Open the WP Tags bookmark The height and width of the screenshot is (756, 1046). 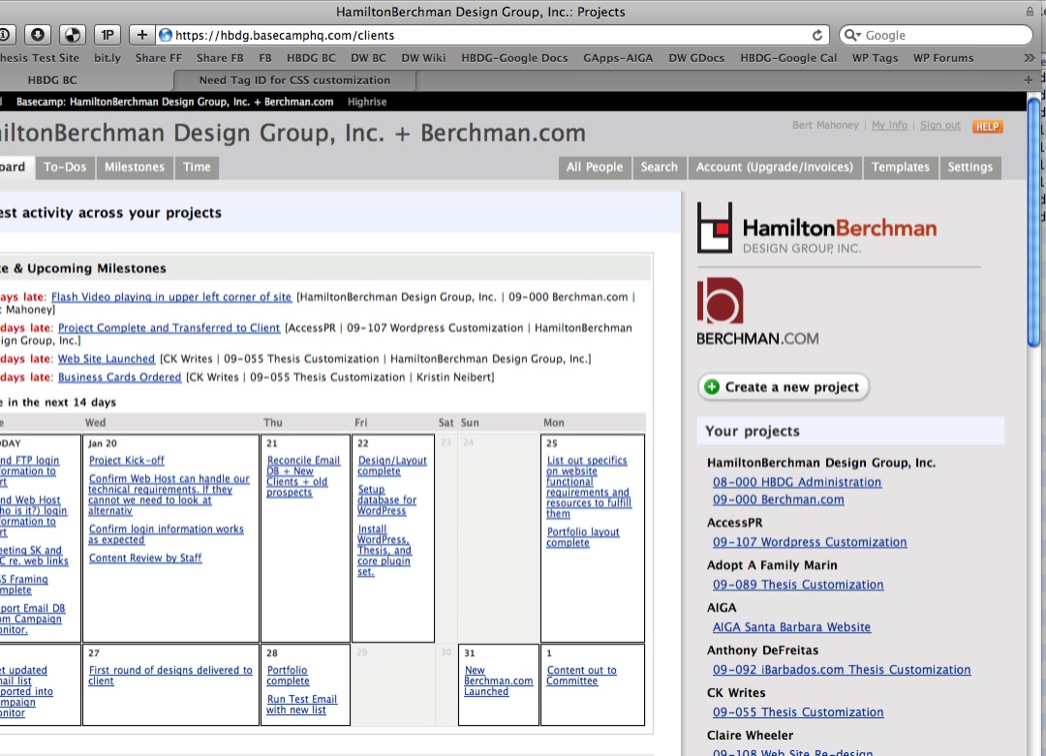875,58
